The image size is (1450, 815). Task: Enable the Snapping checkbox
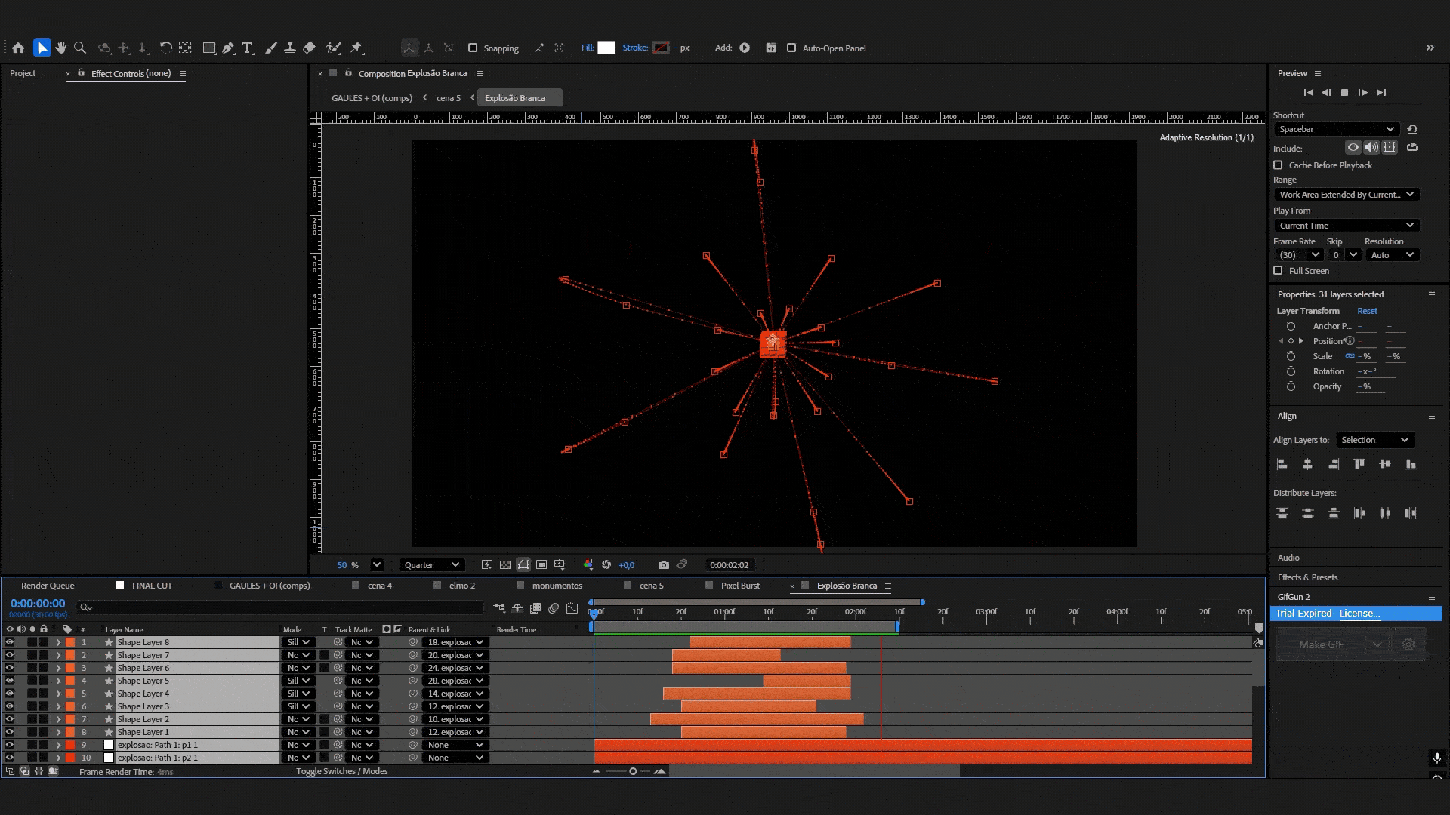[x=473, y=48]
